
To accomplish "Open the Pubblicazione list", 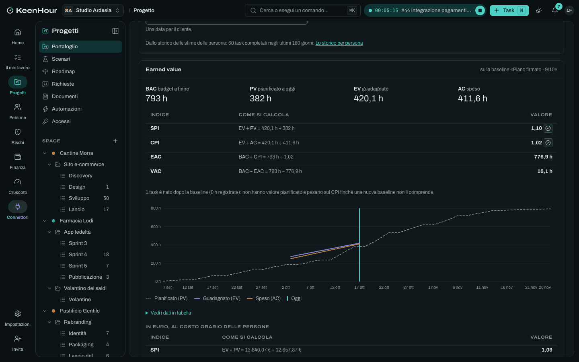I will pyautogui.click(x=84, y=277).
